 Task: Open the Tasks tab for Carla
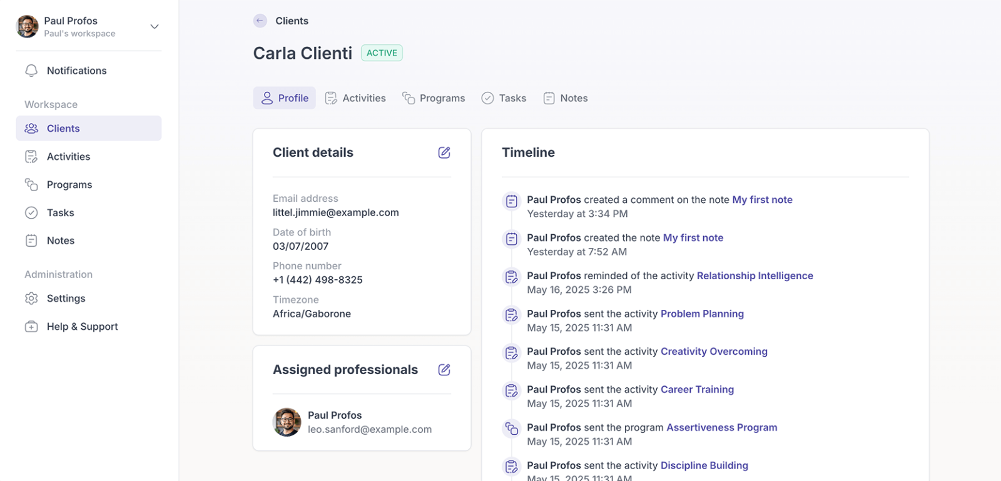504,98
